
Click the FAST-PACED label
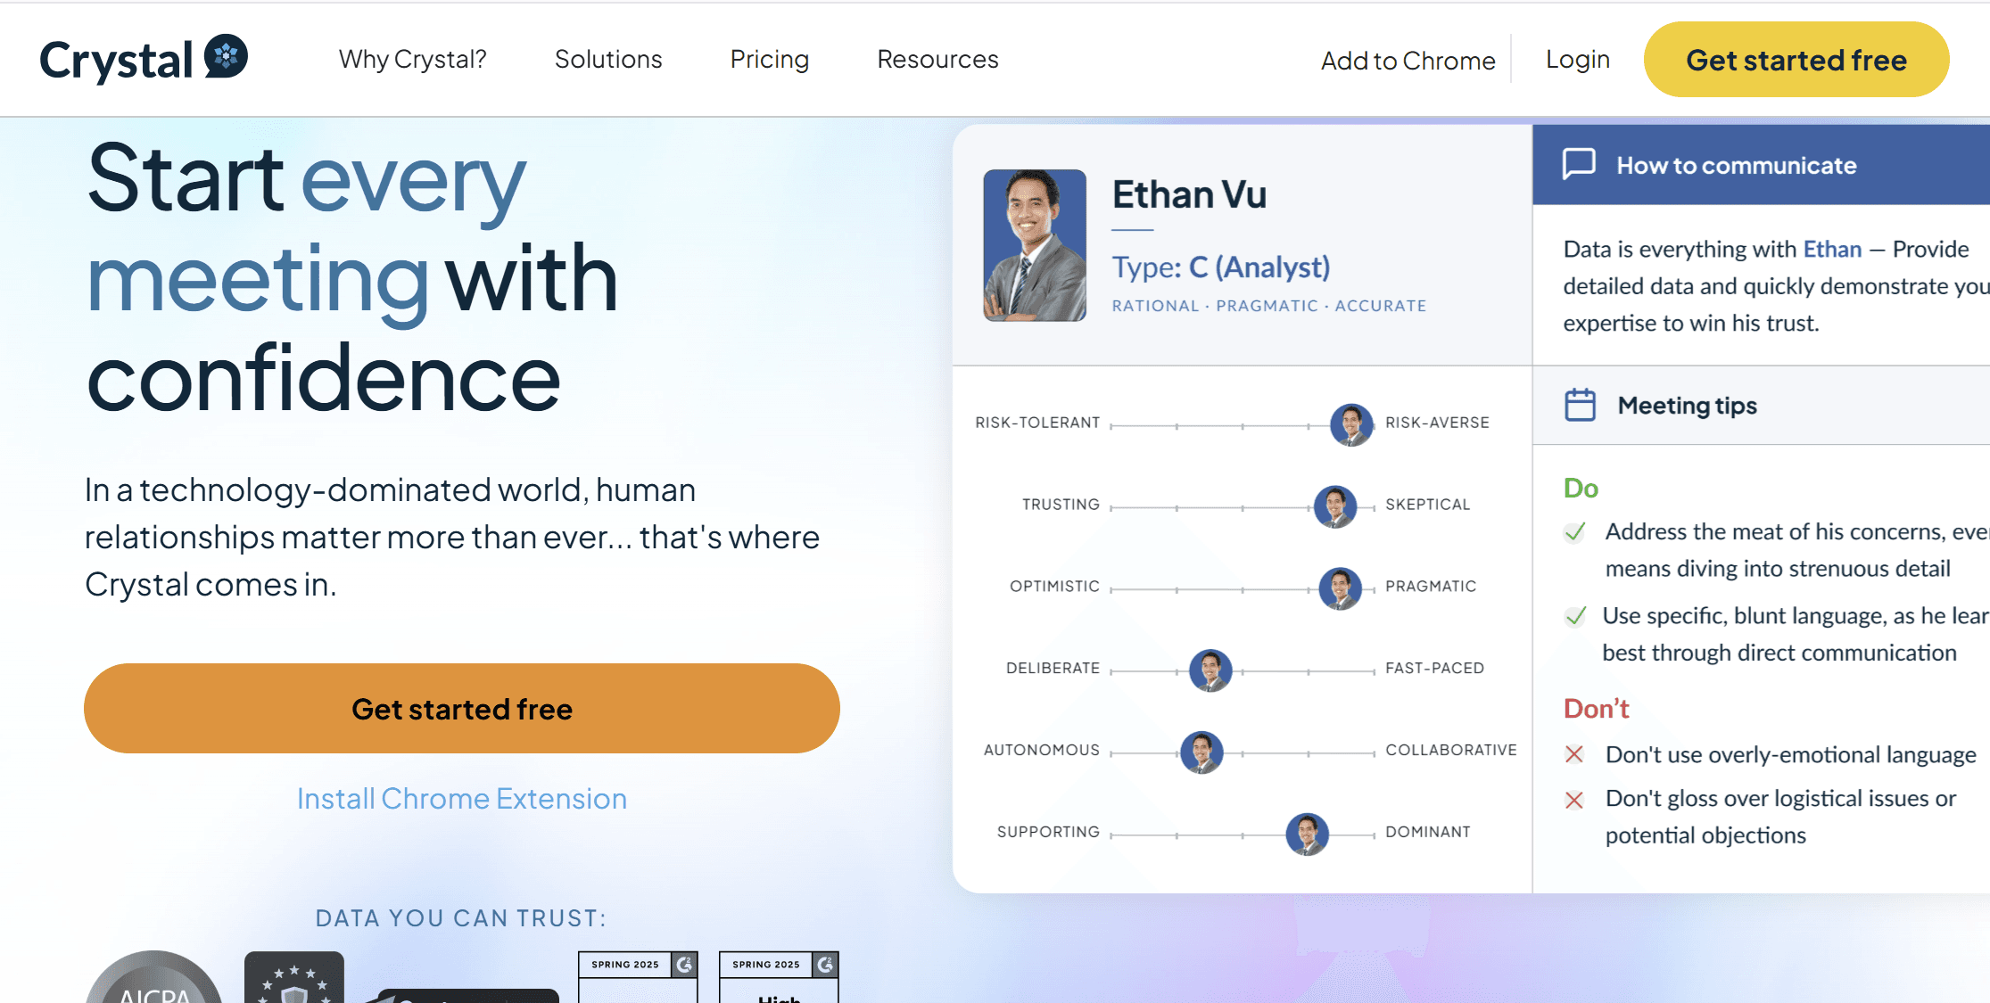pos(1434,668)
